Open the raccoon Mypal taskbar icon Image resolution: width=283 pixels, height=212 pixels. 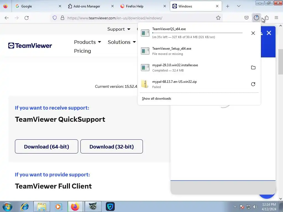[93, 206]
